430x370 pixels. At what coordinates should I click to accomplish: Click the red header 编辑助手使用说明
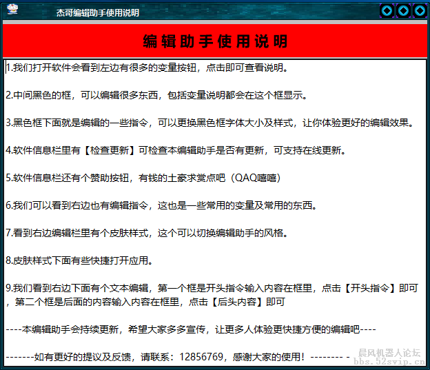[x=215, y=41]
